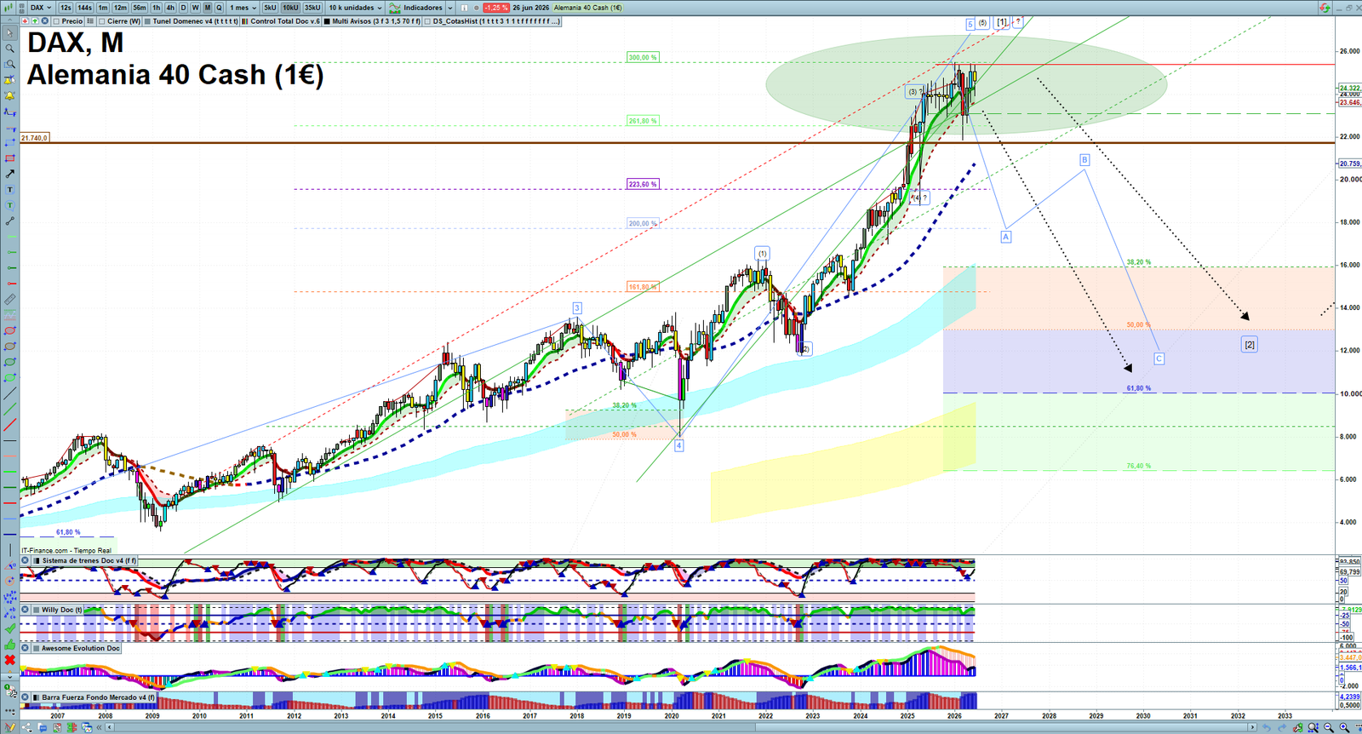1362x734 pixels.
Task: Select the ruler measuring tool
Action: 10,298
